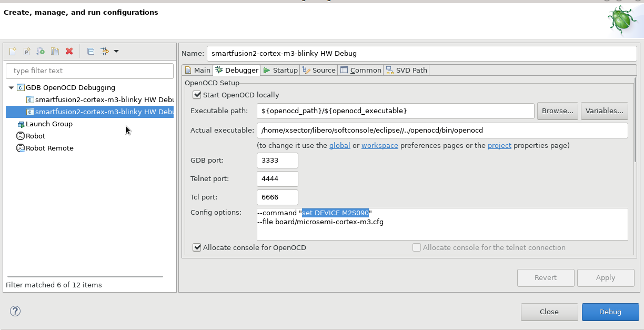
Task: Click the New launch configuration icon
Action: pyautogui.click(x=13, y=51)
